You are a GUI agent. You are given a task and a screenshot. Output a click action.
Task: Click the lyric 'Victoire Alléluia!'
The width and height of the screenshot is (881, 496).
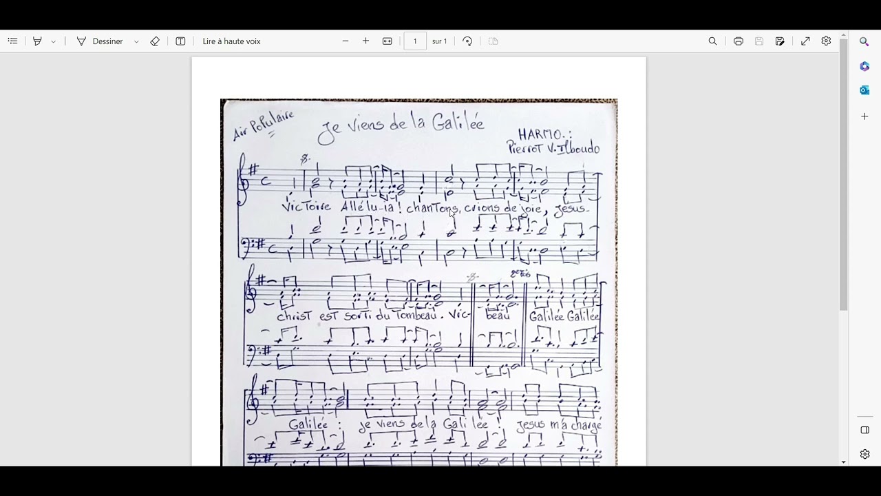342,207
